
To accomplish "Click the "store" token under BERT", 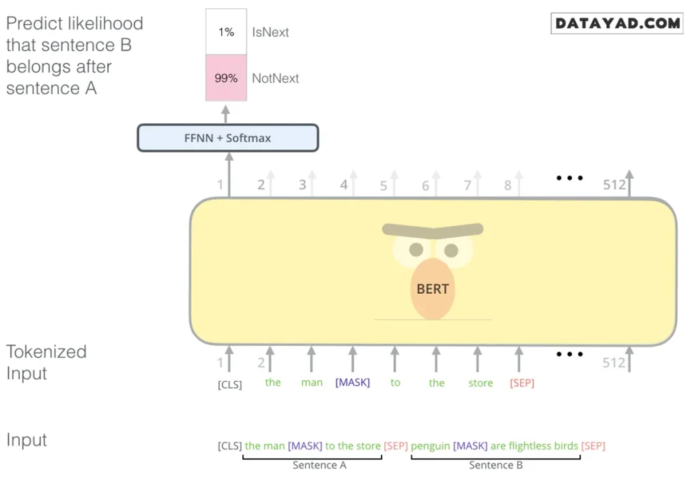I will click(481, 383).
